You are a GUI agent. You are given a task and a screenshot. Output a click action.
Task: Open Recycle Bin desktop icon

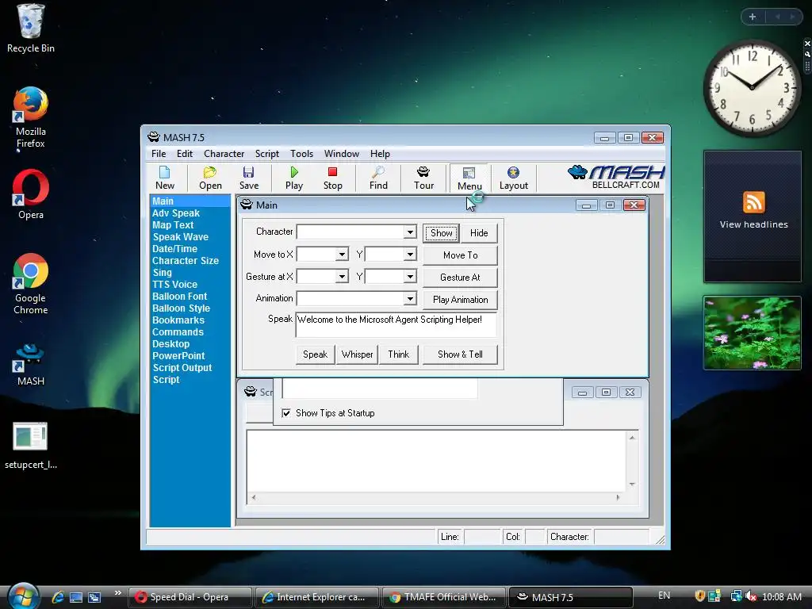[x=31, y=29]
